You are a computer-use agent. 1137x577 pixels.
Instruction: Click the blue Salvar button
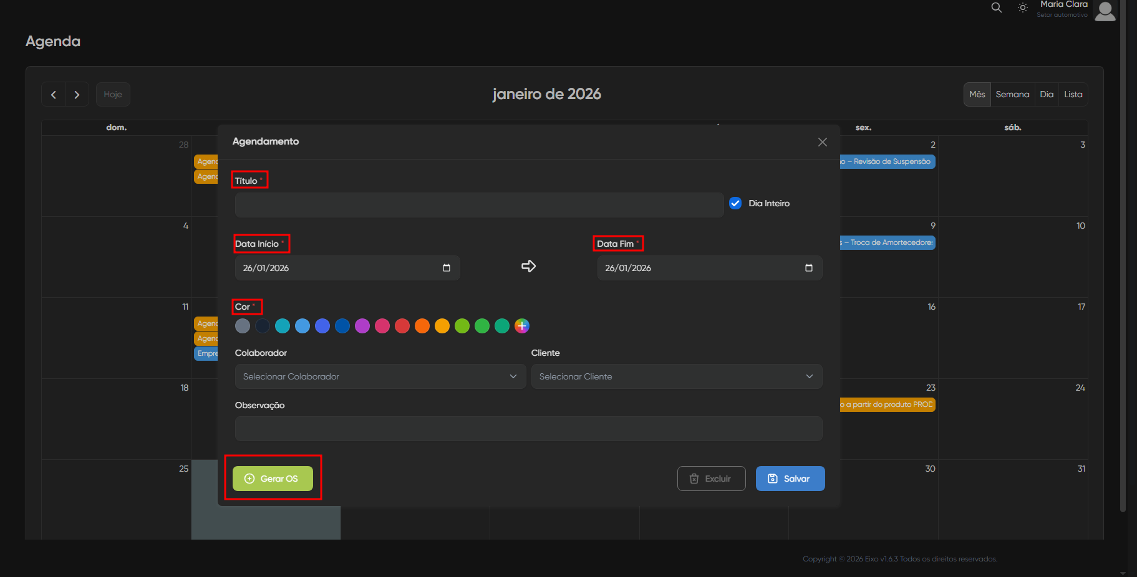pyautogui.click(x=790, y=479)
